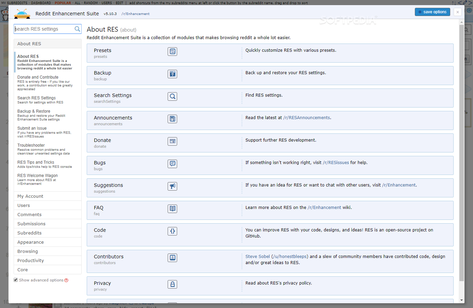Click the RES UFO logo
473x308 pixels.
(x=22, y=14)
